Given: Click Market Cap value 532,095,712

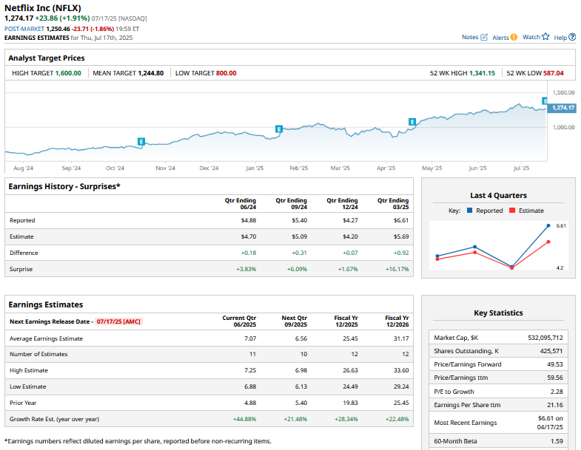Looking at the screenshot, I should click(545, 338).
